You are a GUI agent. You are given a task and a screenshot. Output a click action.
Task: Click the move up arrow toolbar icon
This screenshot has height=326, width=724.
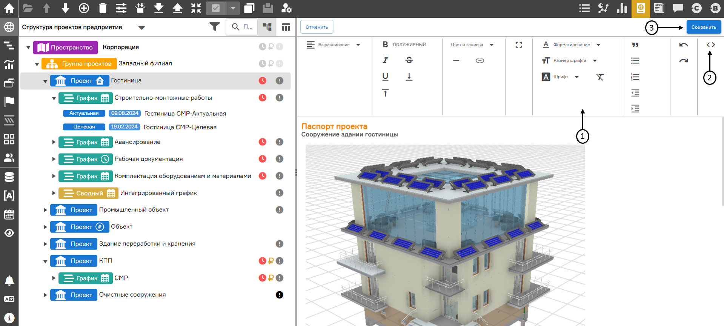(x=47, y=8)
